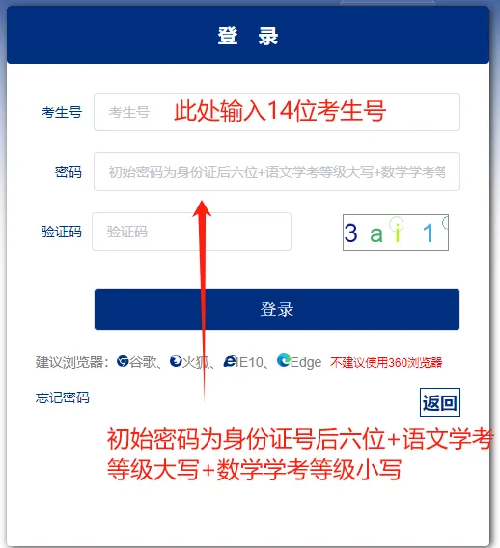Focus the 验证码 input field
500x548 pixels.
pos(191,232)
